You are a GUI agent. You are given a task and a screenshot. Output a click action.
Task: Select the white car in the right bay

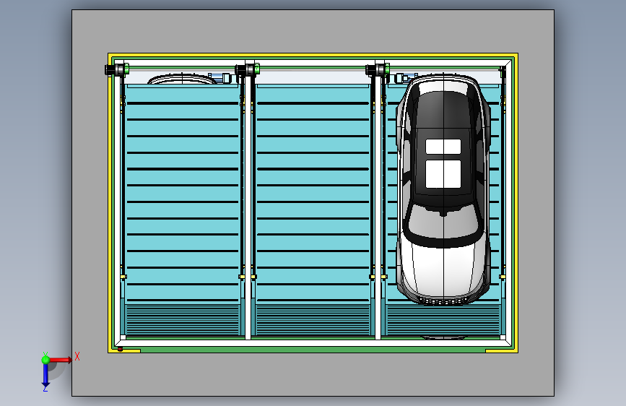pos(443,189)
